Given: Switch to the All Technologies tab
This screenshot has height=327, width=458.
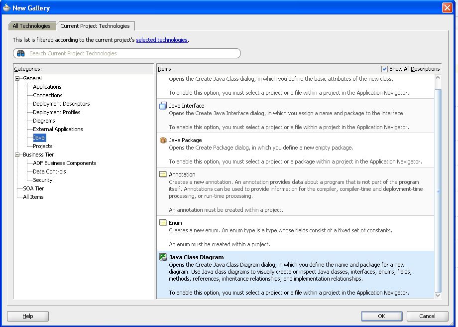Looking at the screenshot, I should 31,26.
